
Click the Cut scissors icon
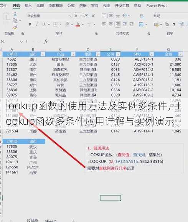(15, 14)
